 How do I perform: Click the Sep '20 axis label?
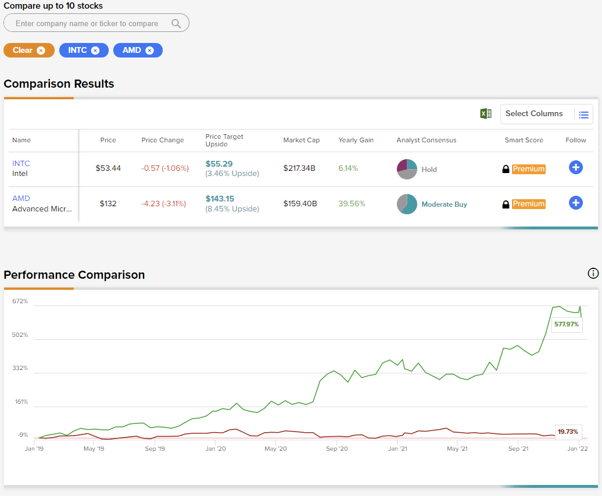[336, 448]
